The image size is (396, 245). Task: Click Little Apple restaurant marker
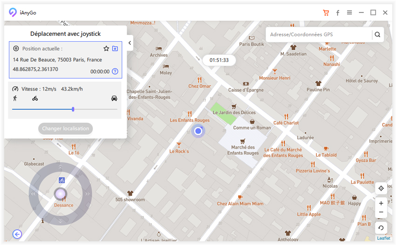click(x=308, y=208)
